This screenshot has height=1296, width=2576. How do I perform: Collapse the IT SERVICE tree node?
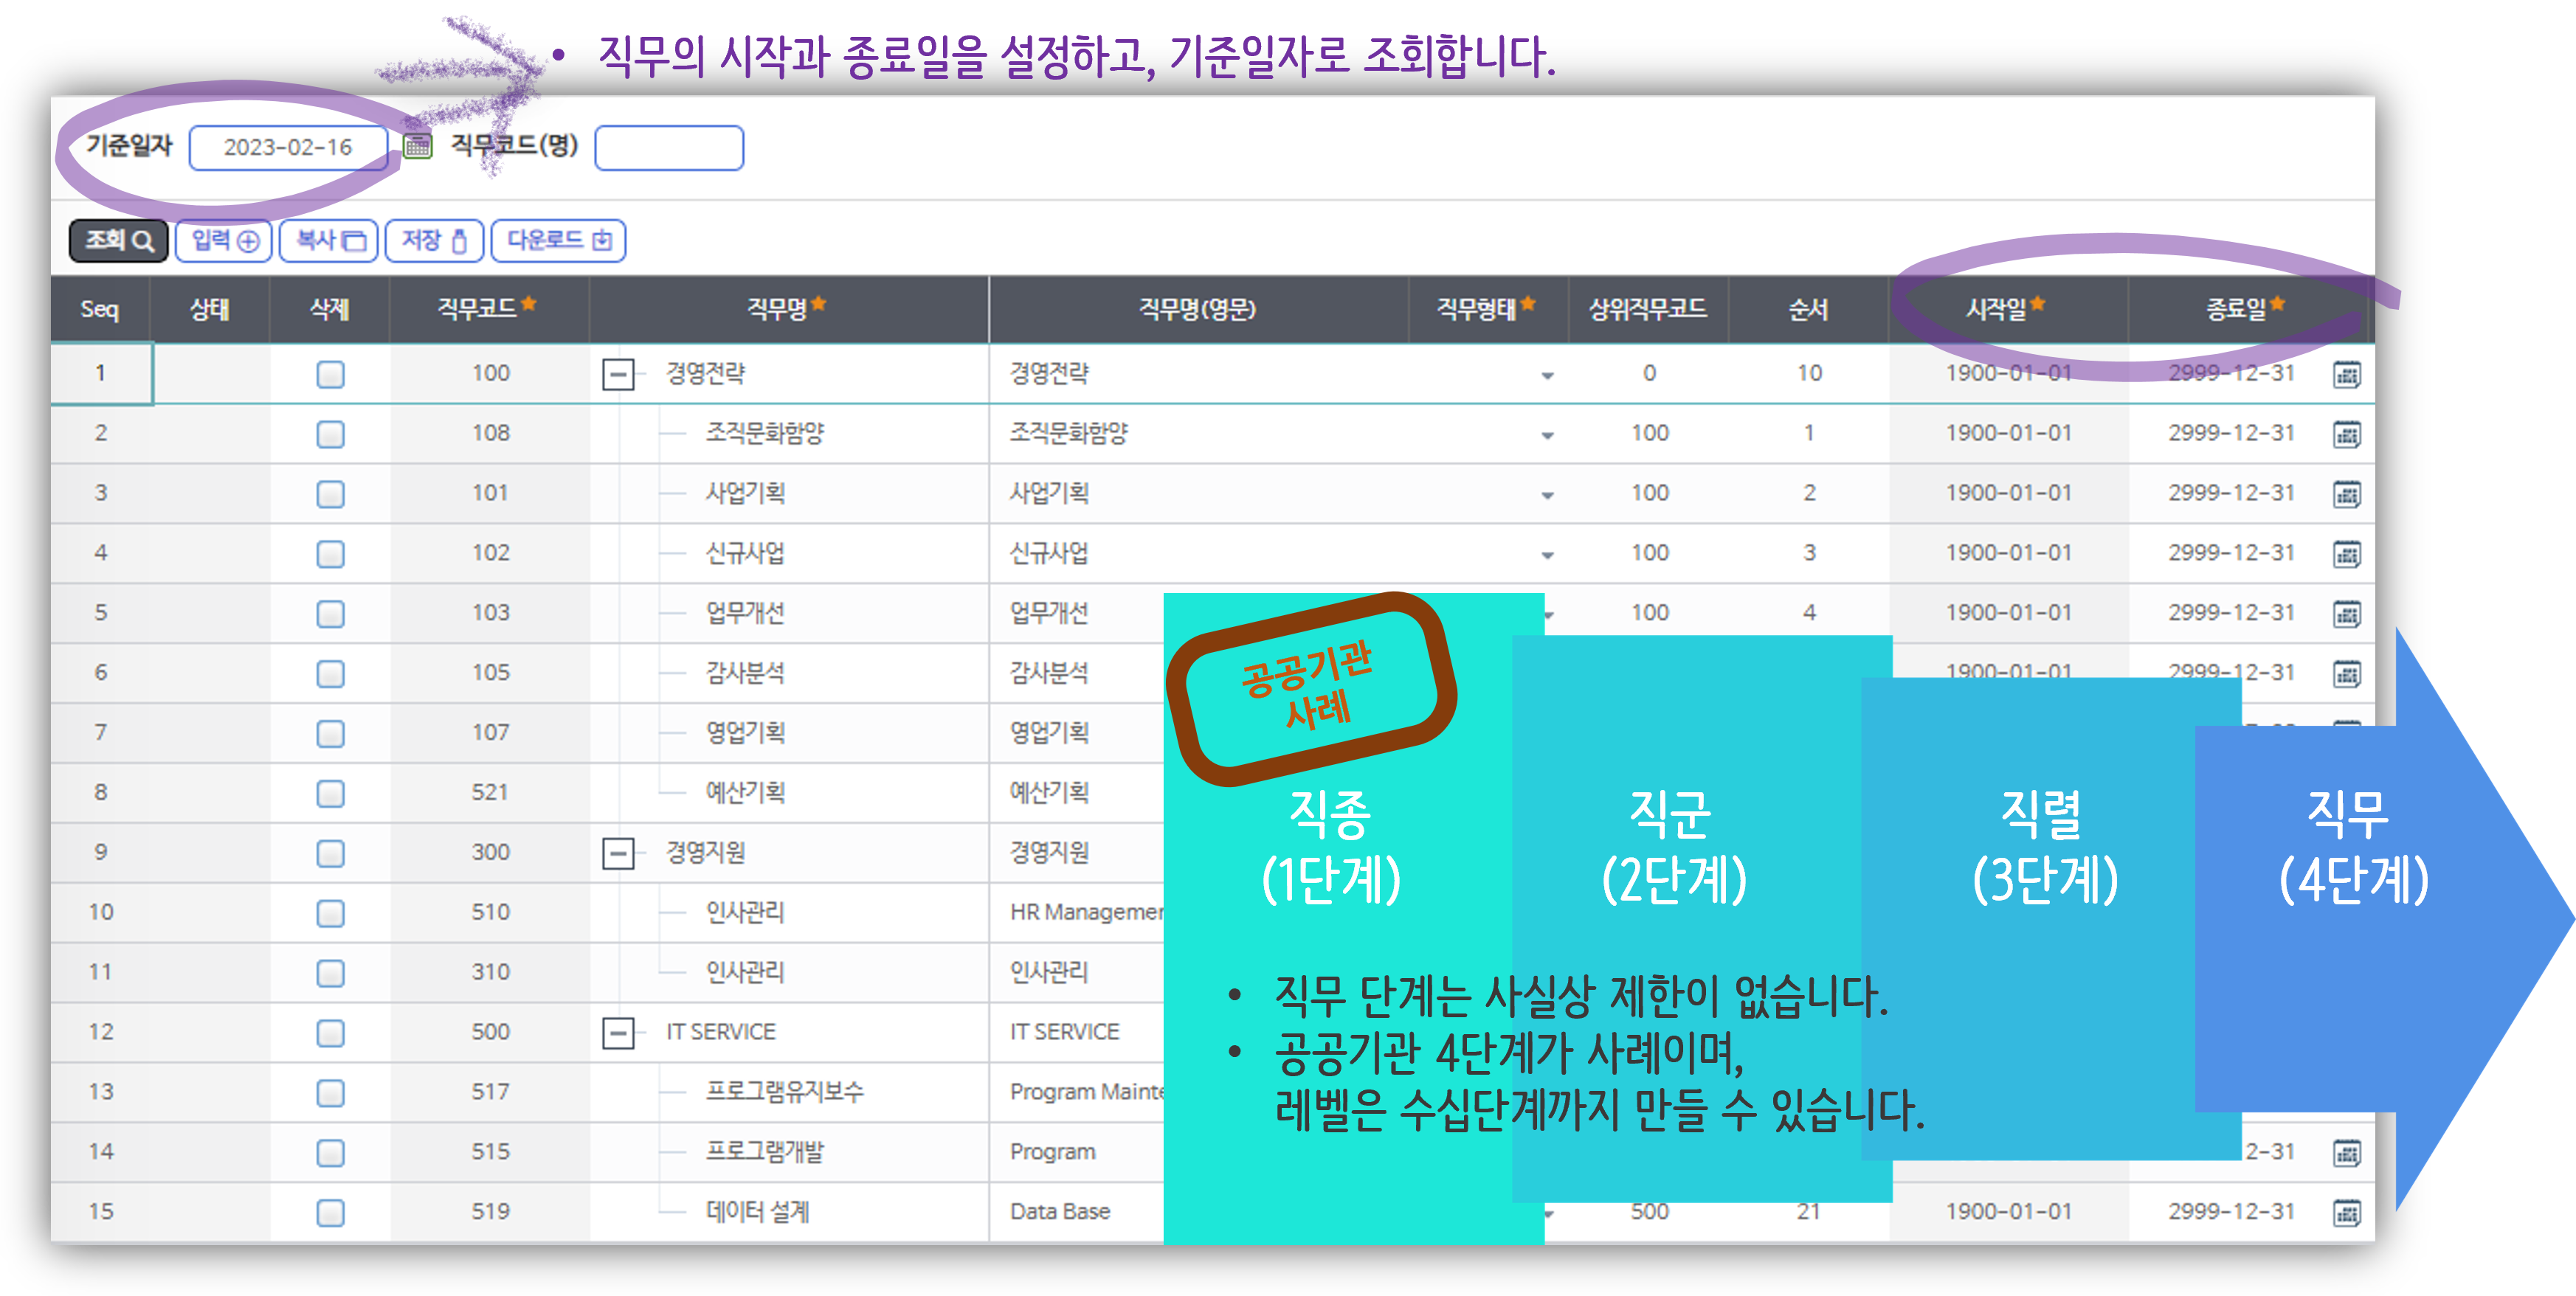pyautogui.click(x=618, y=1032)
